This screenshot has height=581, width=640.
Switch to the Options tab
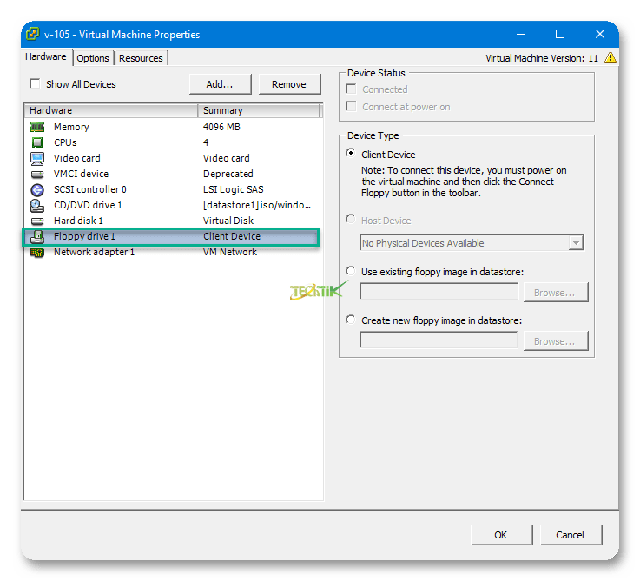93,58
